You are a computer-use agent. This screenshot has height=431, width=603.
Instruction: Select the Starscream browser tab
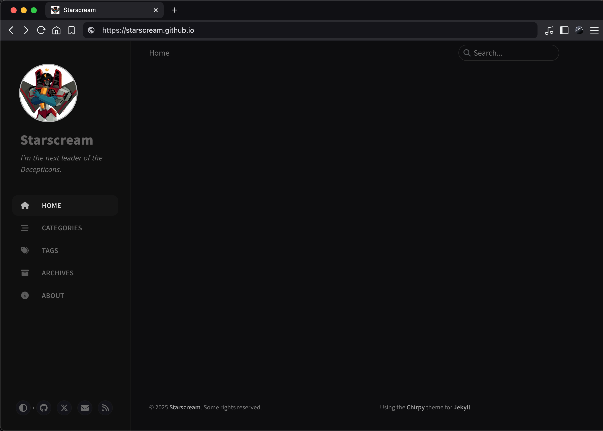coord(105,10)
